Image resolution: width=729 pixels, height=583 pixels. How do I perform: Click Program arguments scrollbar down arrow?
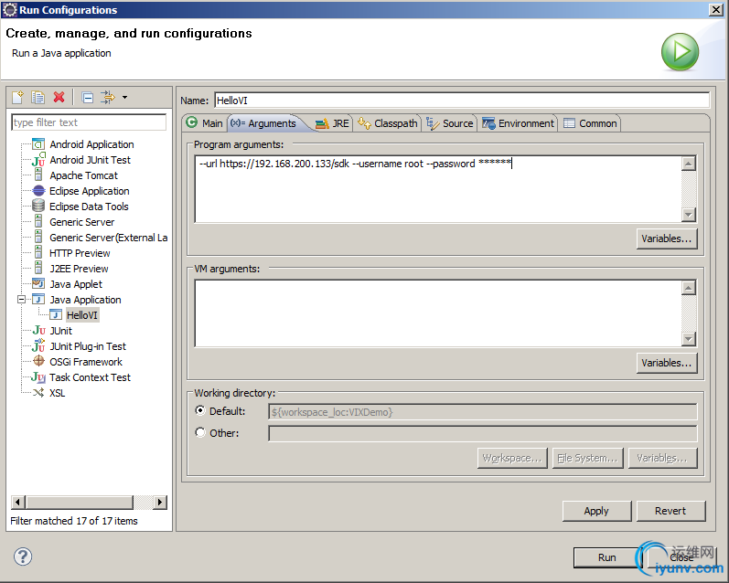click(x=689, y=215)
